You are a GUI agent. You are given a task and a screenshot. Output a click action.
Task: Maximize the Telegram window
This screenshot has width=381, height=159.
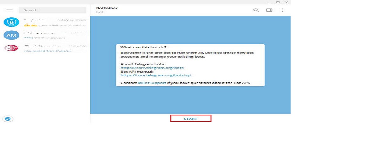pos(278,2)
